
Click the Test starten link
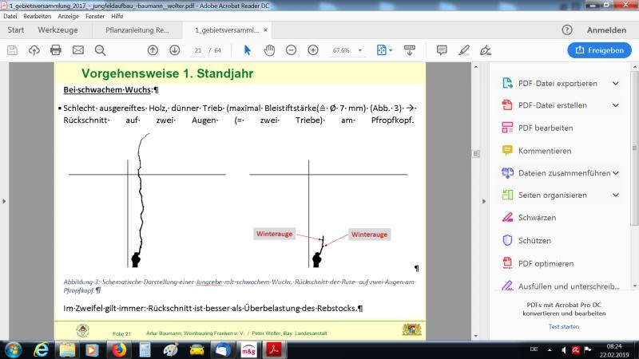(x=564, y=327)
